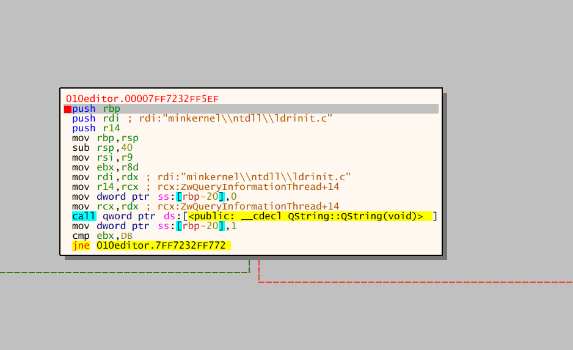
Task: Select the 'cmp ebx,DB' instruction
Action: (x=103, y=236)
